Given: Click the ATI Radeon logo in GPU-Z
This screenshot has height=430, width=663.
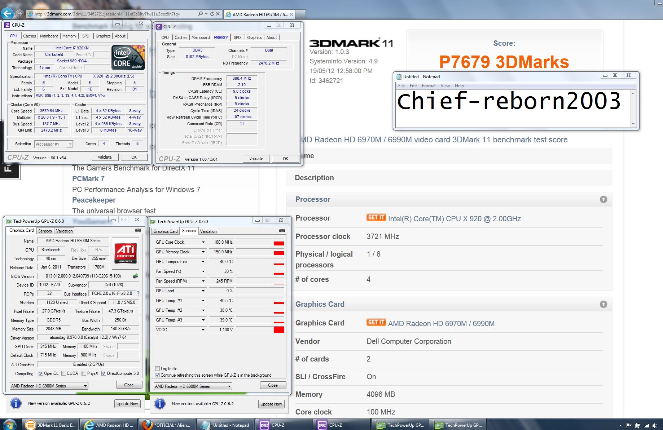Looking at the screenshot, I should 126,253.
